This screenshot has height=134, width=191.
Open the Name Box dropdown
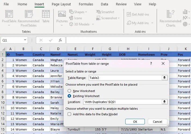(25, 40)
